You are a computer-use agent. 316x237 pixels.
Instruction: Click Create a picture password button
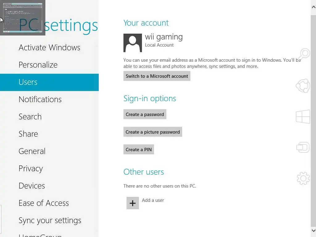click(x=152, y=132)
